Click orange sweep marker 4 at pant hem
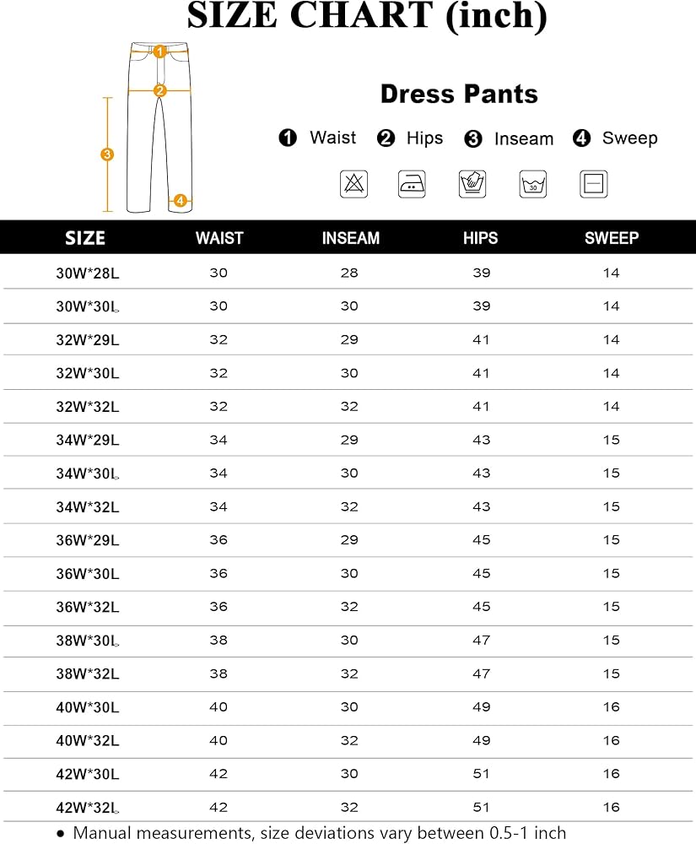The image size is (696, 844). tap(181, 200)
